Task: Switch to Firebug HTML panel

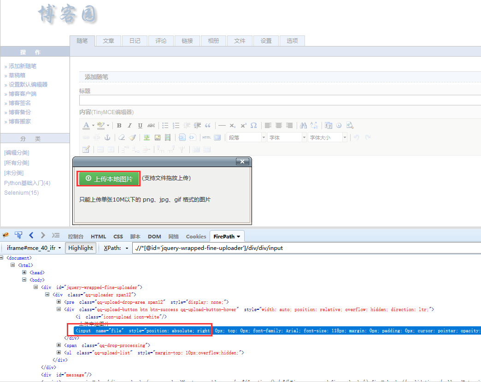Action: (99, 237)
